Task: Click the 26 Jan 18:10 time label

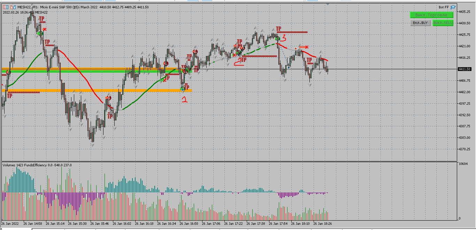Action: click(300, 224)
